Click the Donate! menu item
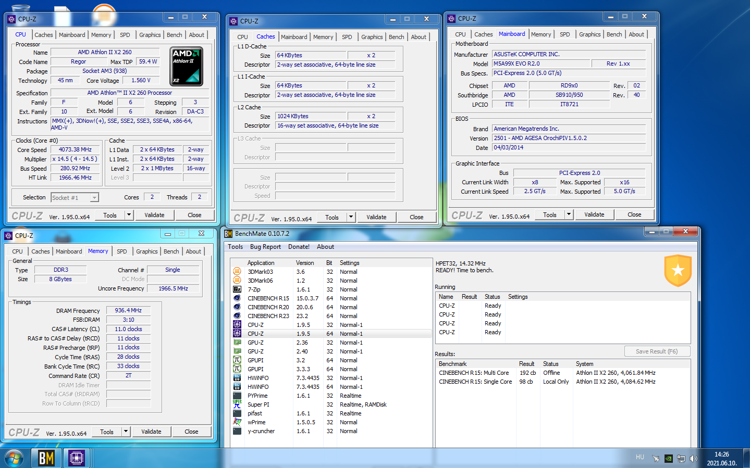Screen dimensions: 750x468 (299, 247)
